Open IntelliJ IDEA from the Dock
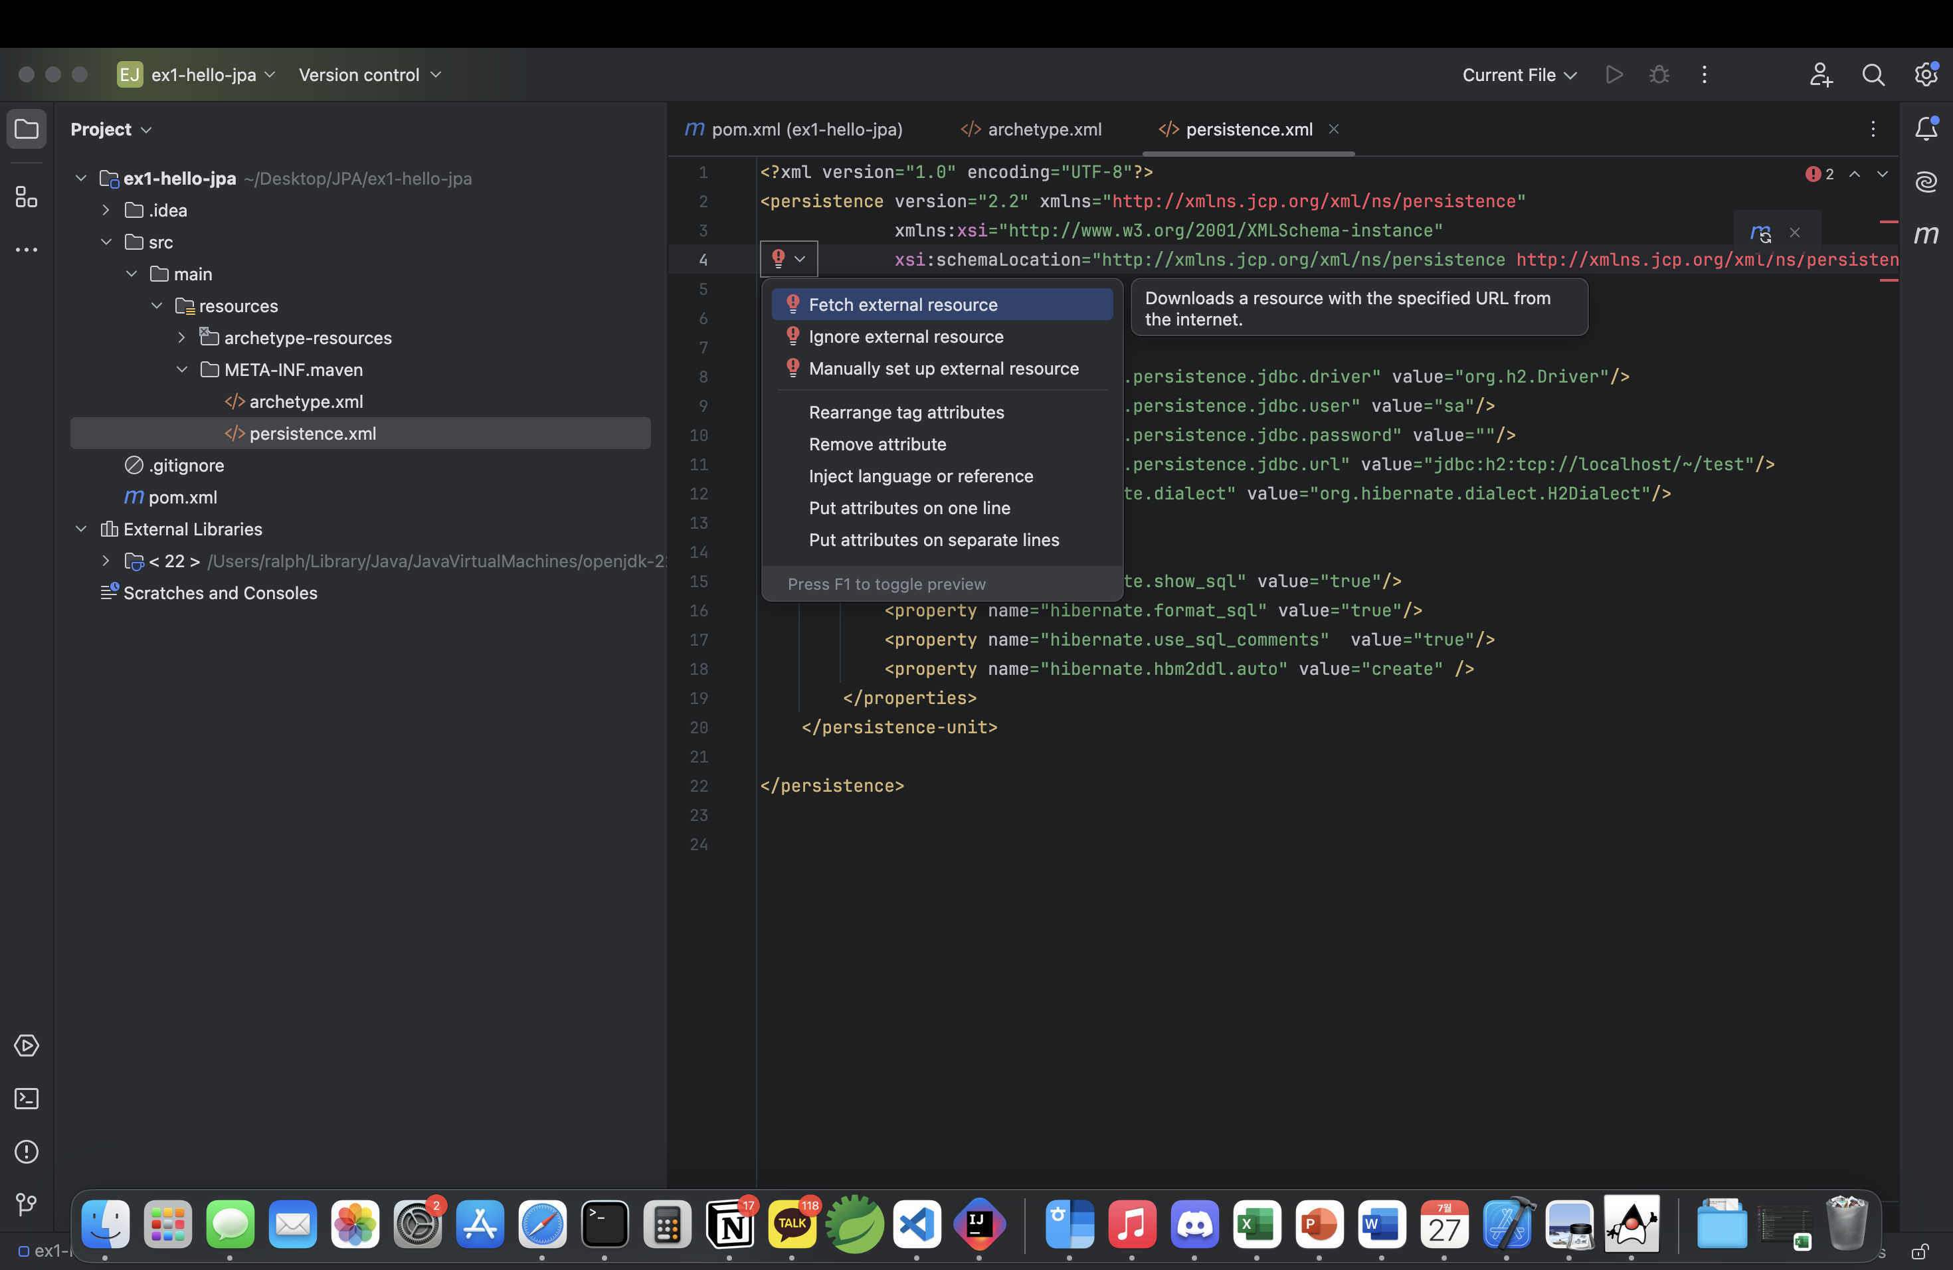1953x1270 pixels. click(x=979, y=1224)
